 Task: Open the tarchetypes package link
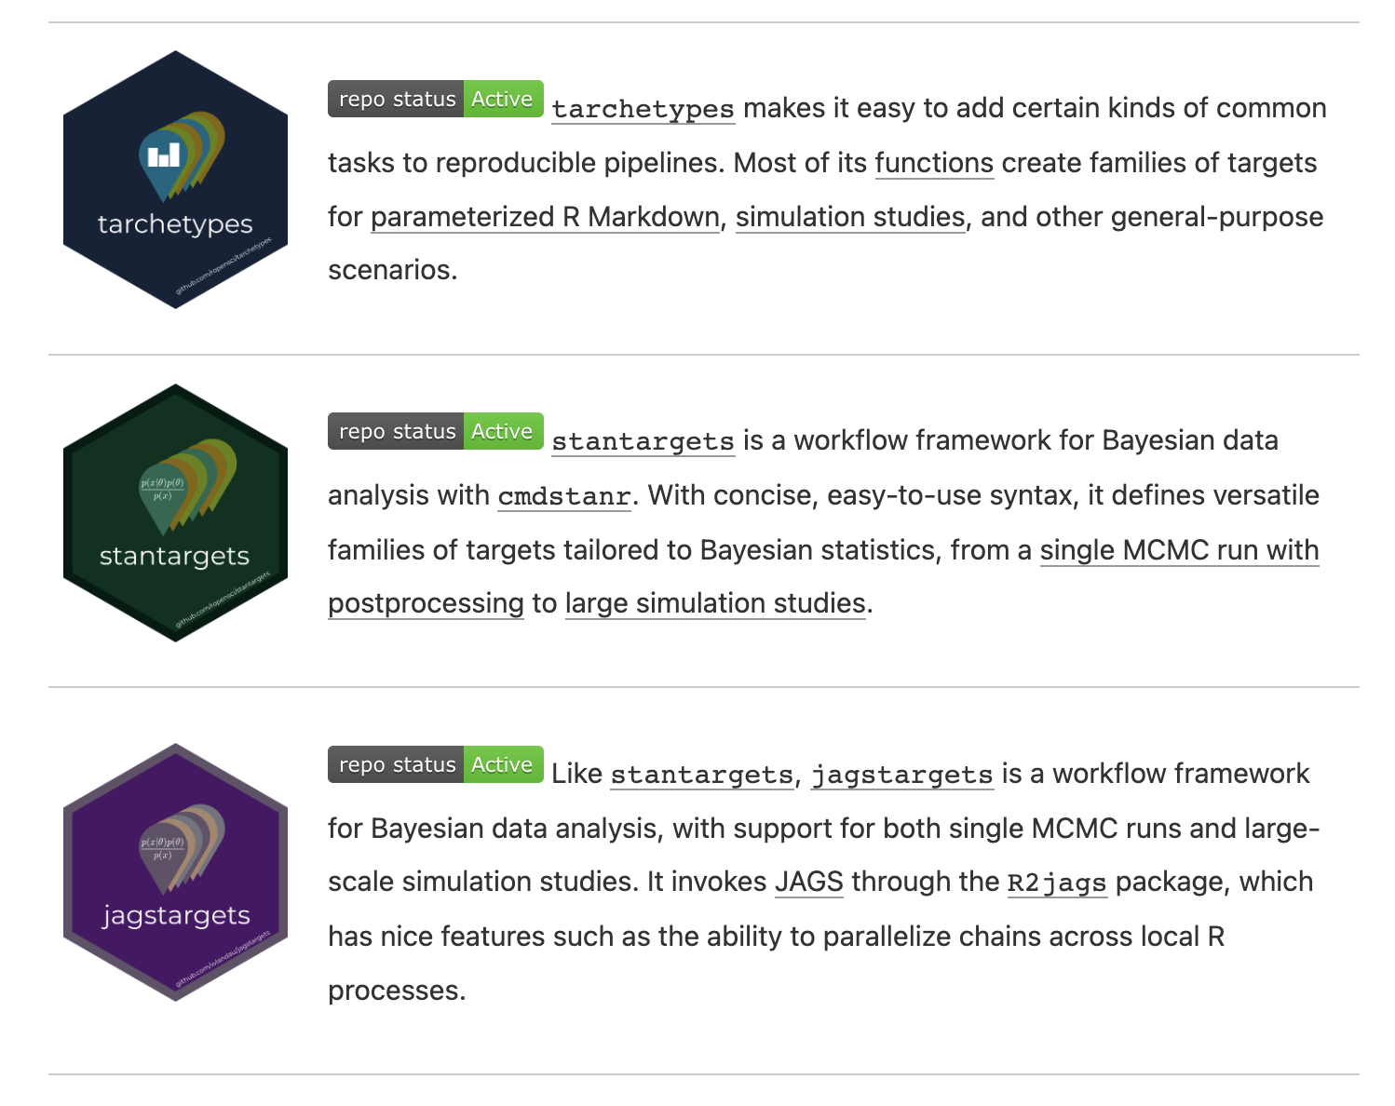click(643, 109)
